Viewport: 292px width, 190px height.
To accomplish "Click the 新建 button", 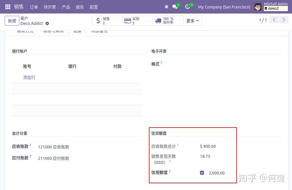I will 12,21.
